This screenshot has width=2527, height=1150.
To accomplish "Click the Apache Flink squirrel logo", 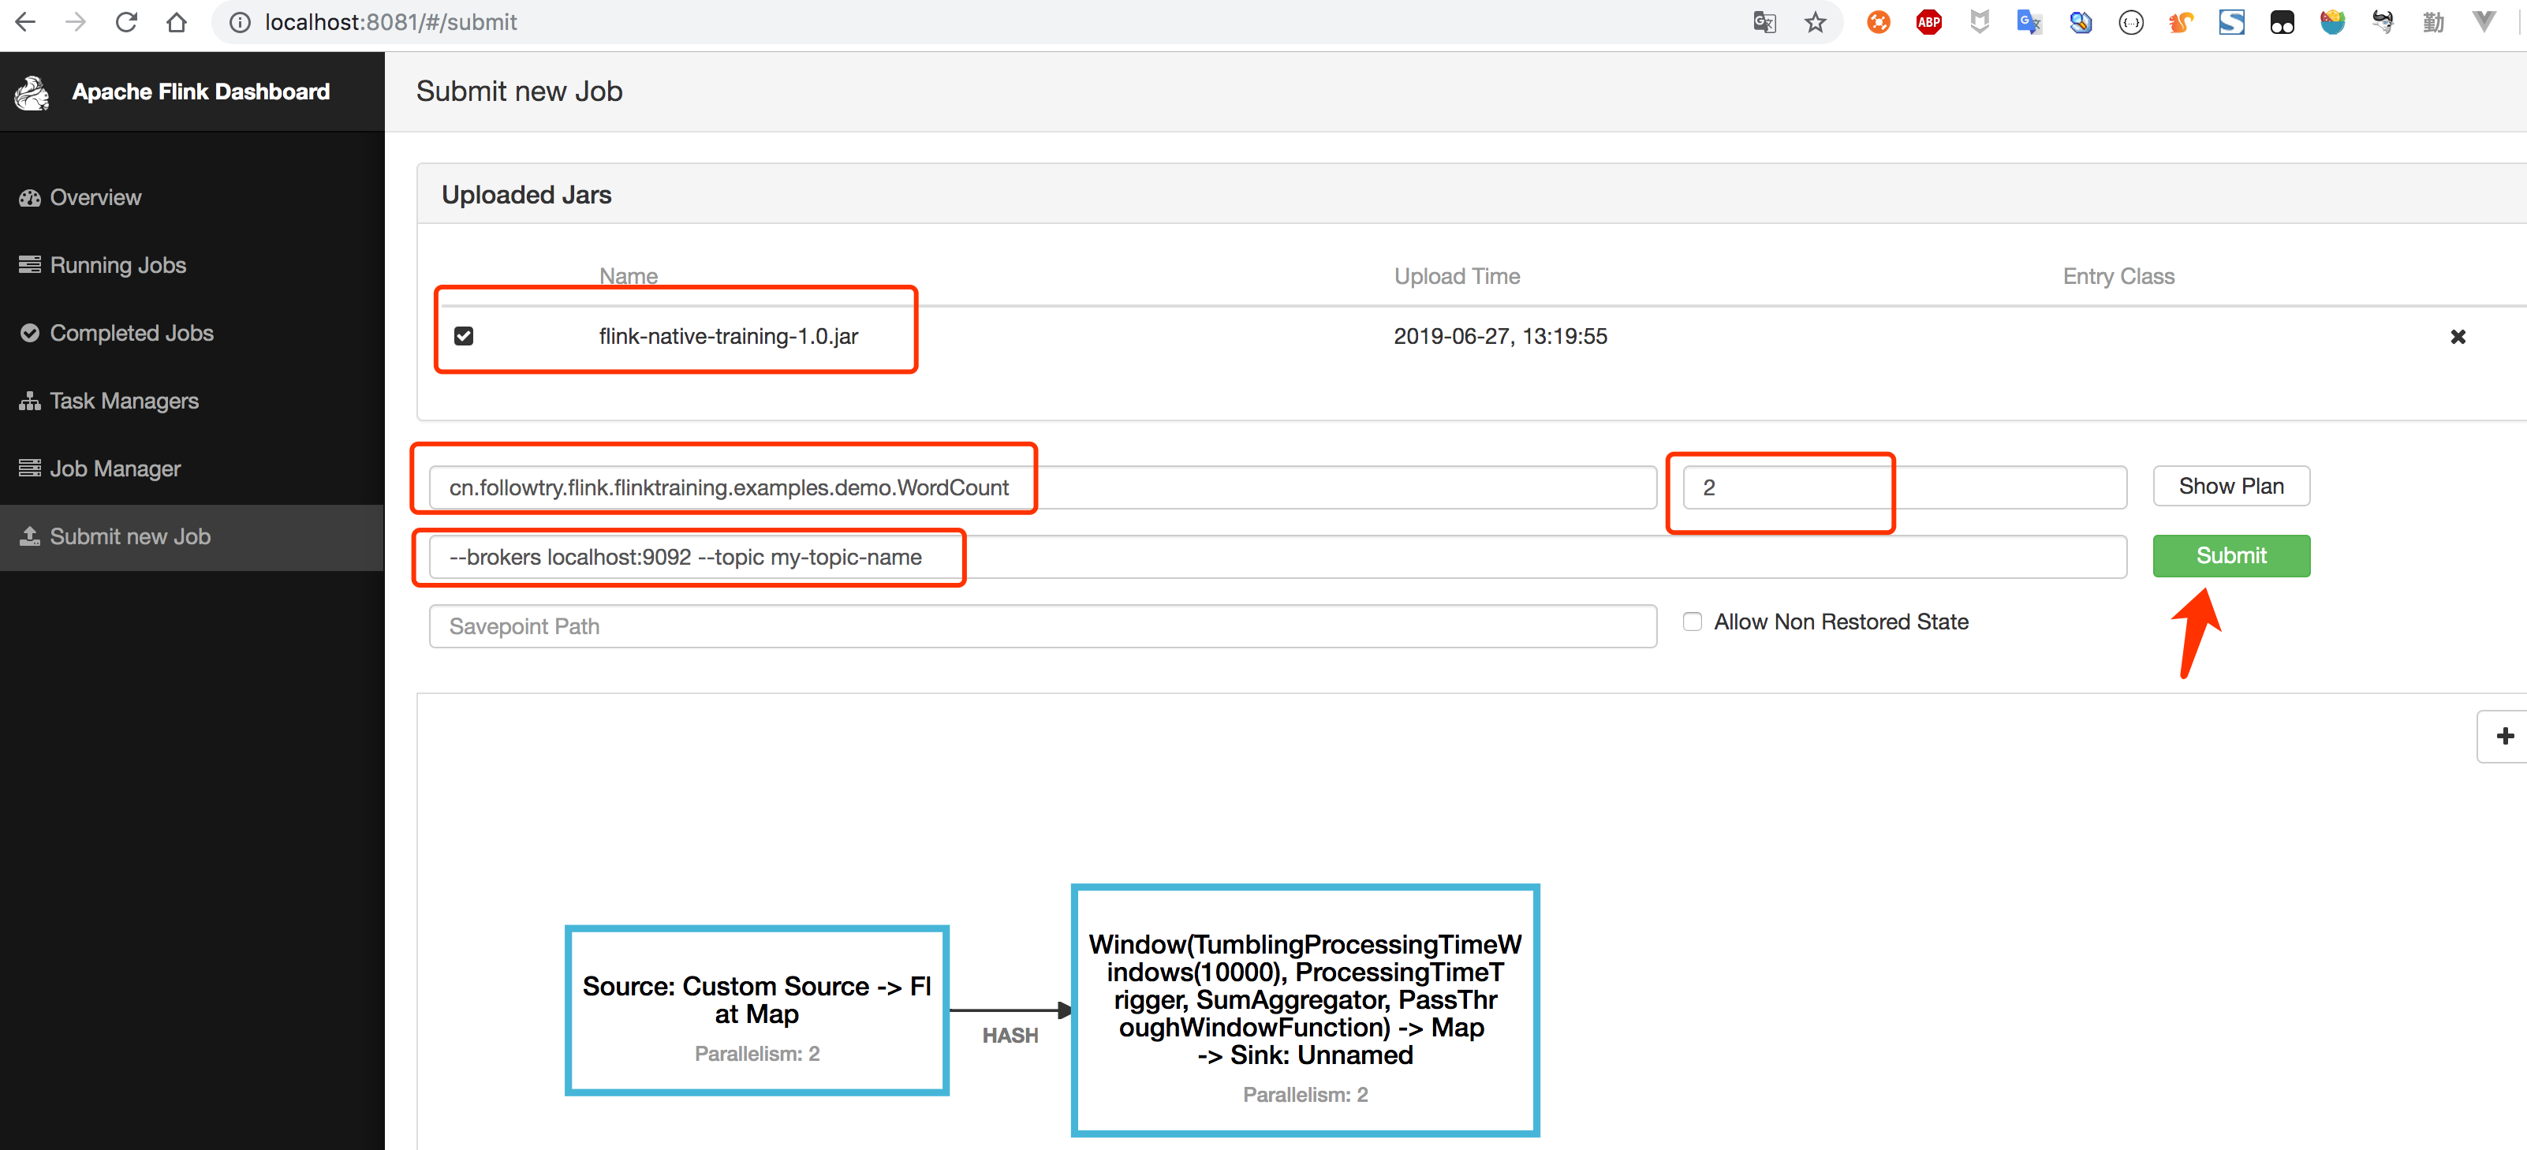I will coord(32,92).
